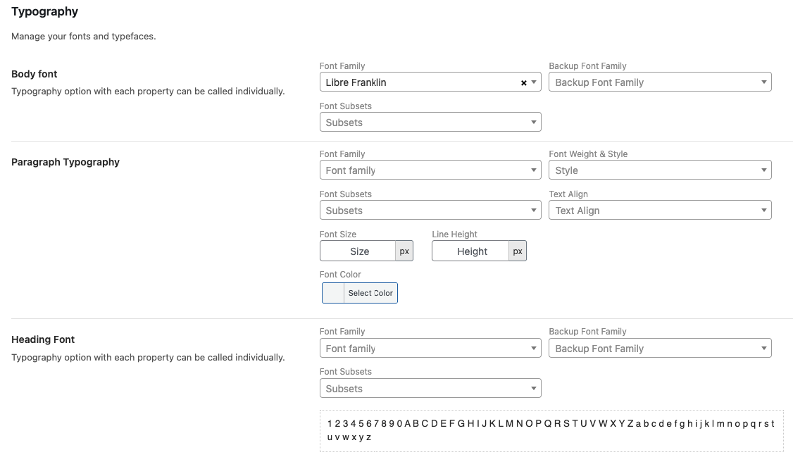
Task: Expand the Heading Font Subsets dropdown
Action: coord(430,389)
